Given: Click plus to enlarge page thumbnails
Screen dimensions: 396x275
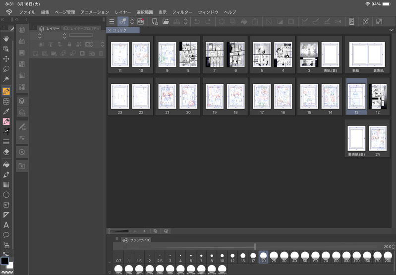Looking at the screenshot, I should (x=144, y=231).
